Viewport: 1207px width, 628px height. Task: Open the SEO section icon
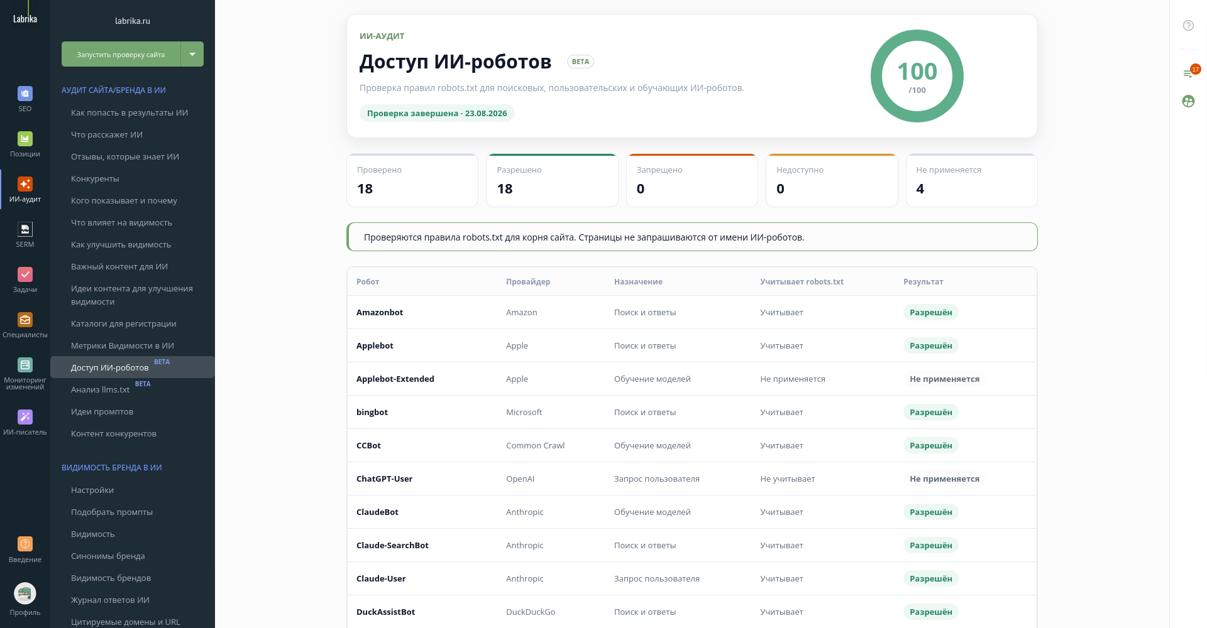pos(25,94)
